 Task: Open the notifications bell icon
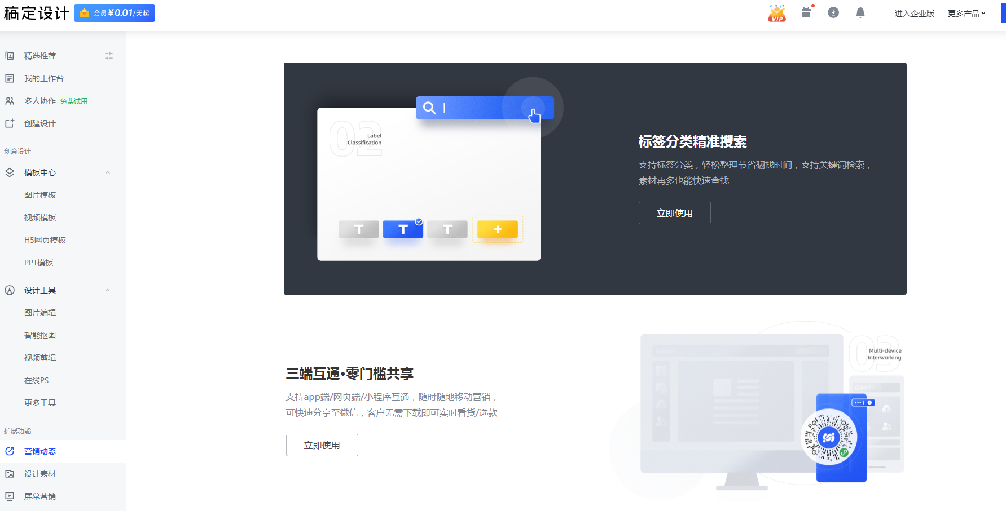click(x=860, y=13)
